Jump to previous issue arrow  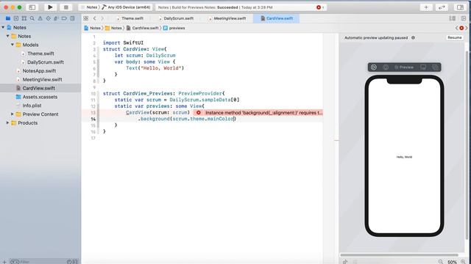[x=456, y=28]
